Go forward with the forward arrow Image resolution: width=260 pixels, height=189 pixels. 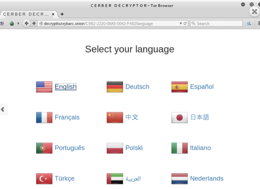(34, 23)
